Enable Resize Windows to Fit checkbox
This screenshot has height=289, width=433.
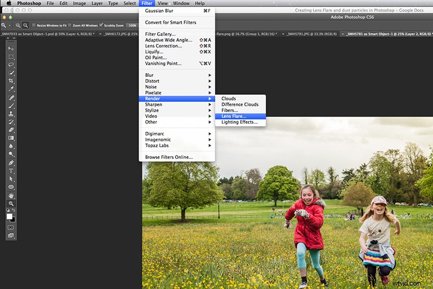point(34,25)
